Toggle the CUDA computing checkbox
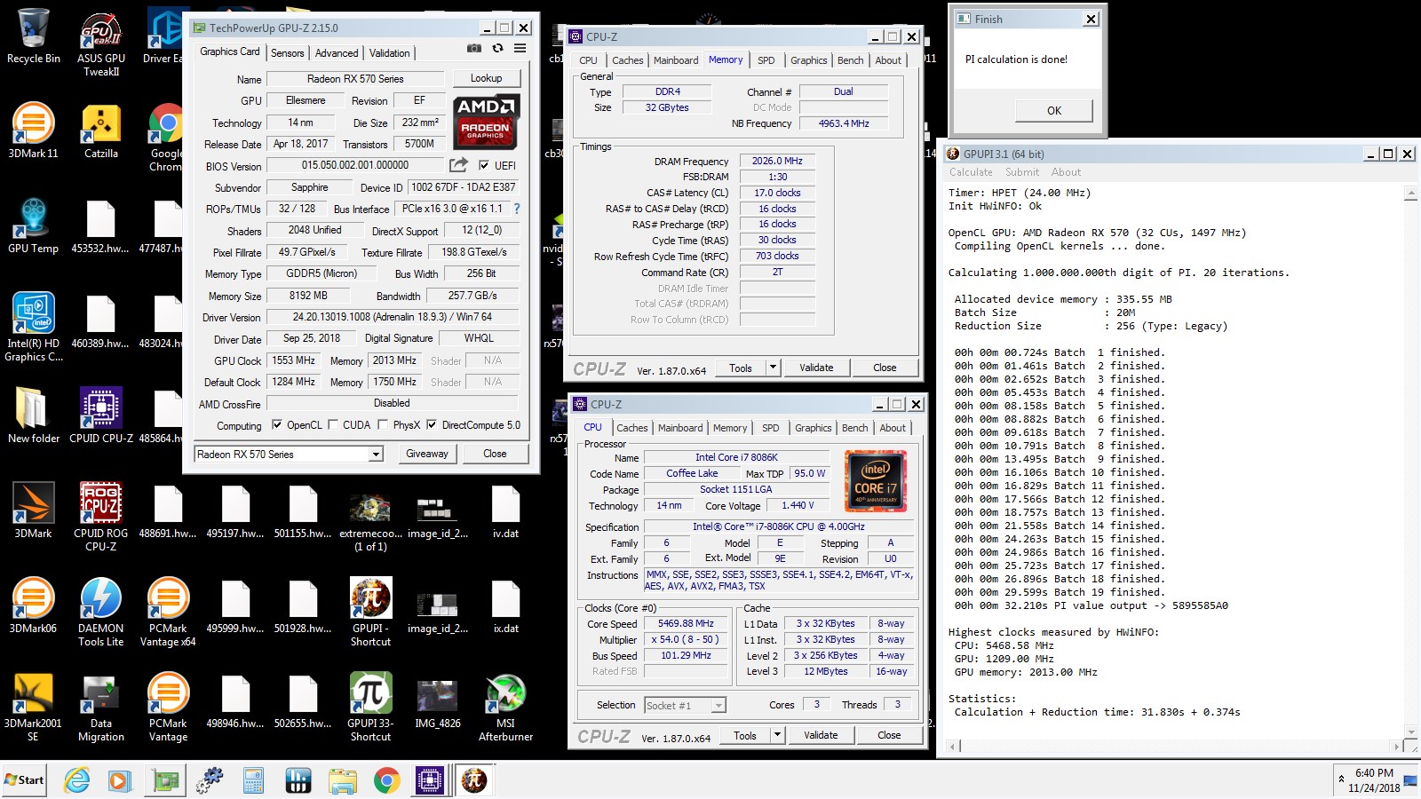The width and height of the screenshot is (1421, 799). (x=333, y=424)
